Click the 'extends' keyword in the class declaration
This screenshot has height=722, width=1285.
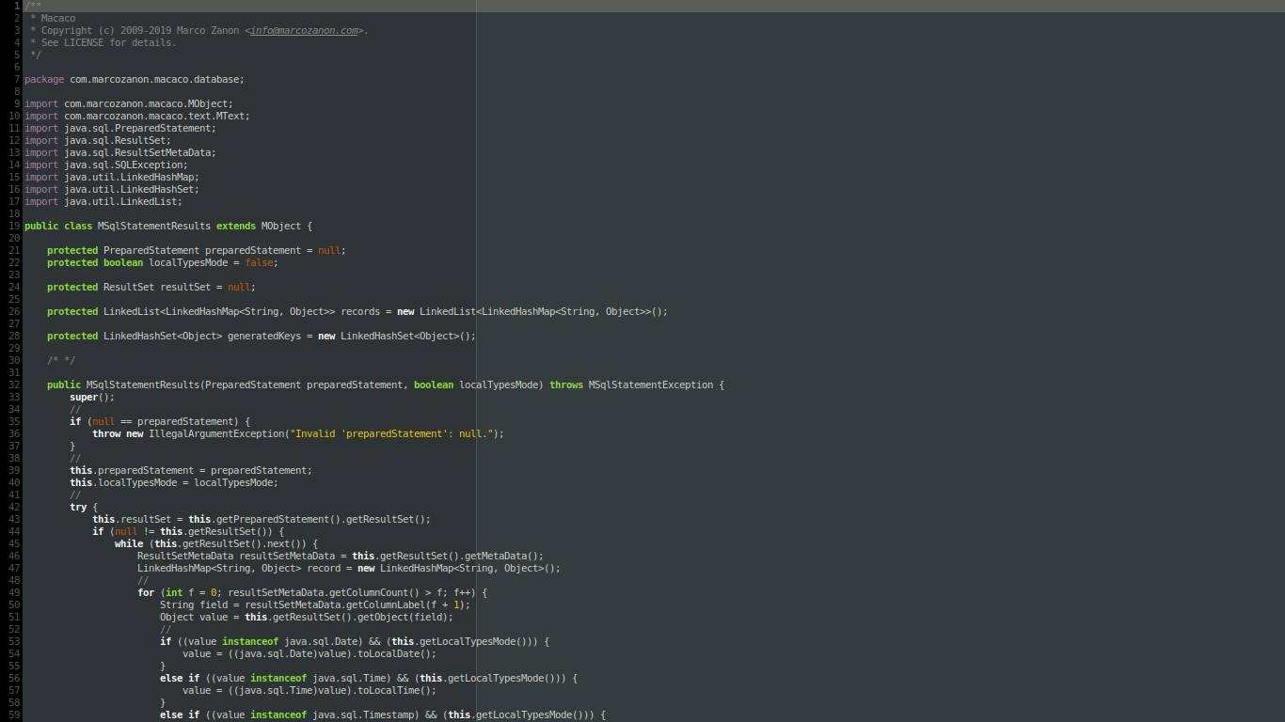236,226
